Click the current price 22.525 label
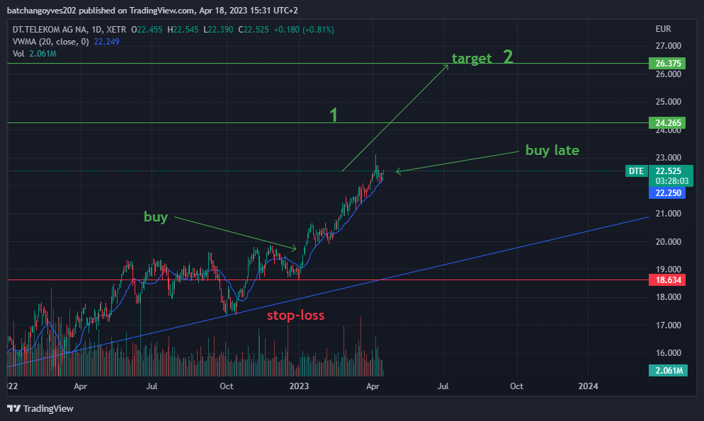The image size is (704, 421). [x=668, y=171]
